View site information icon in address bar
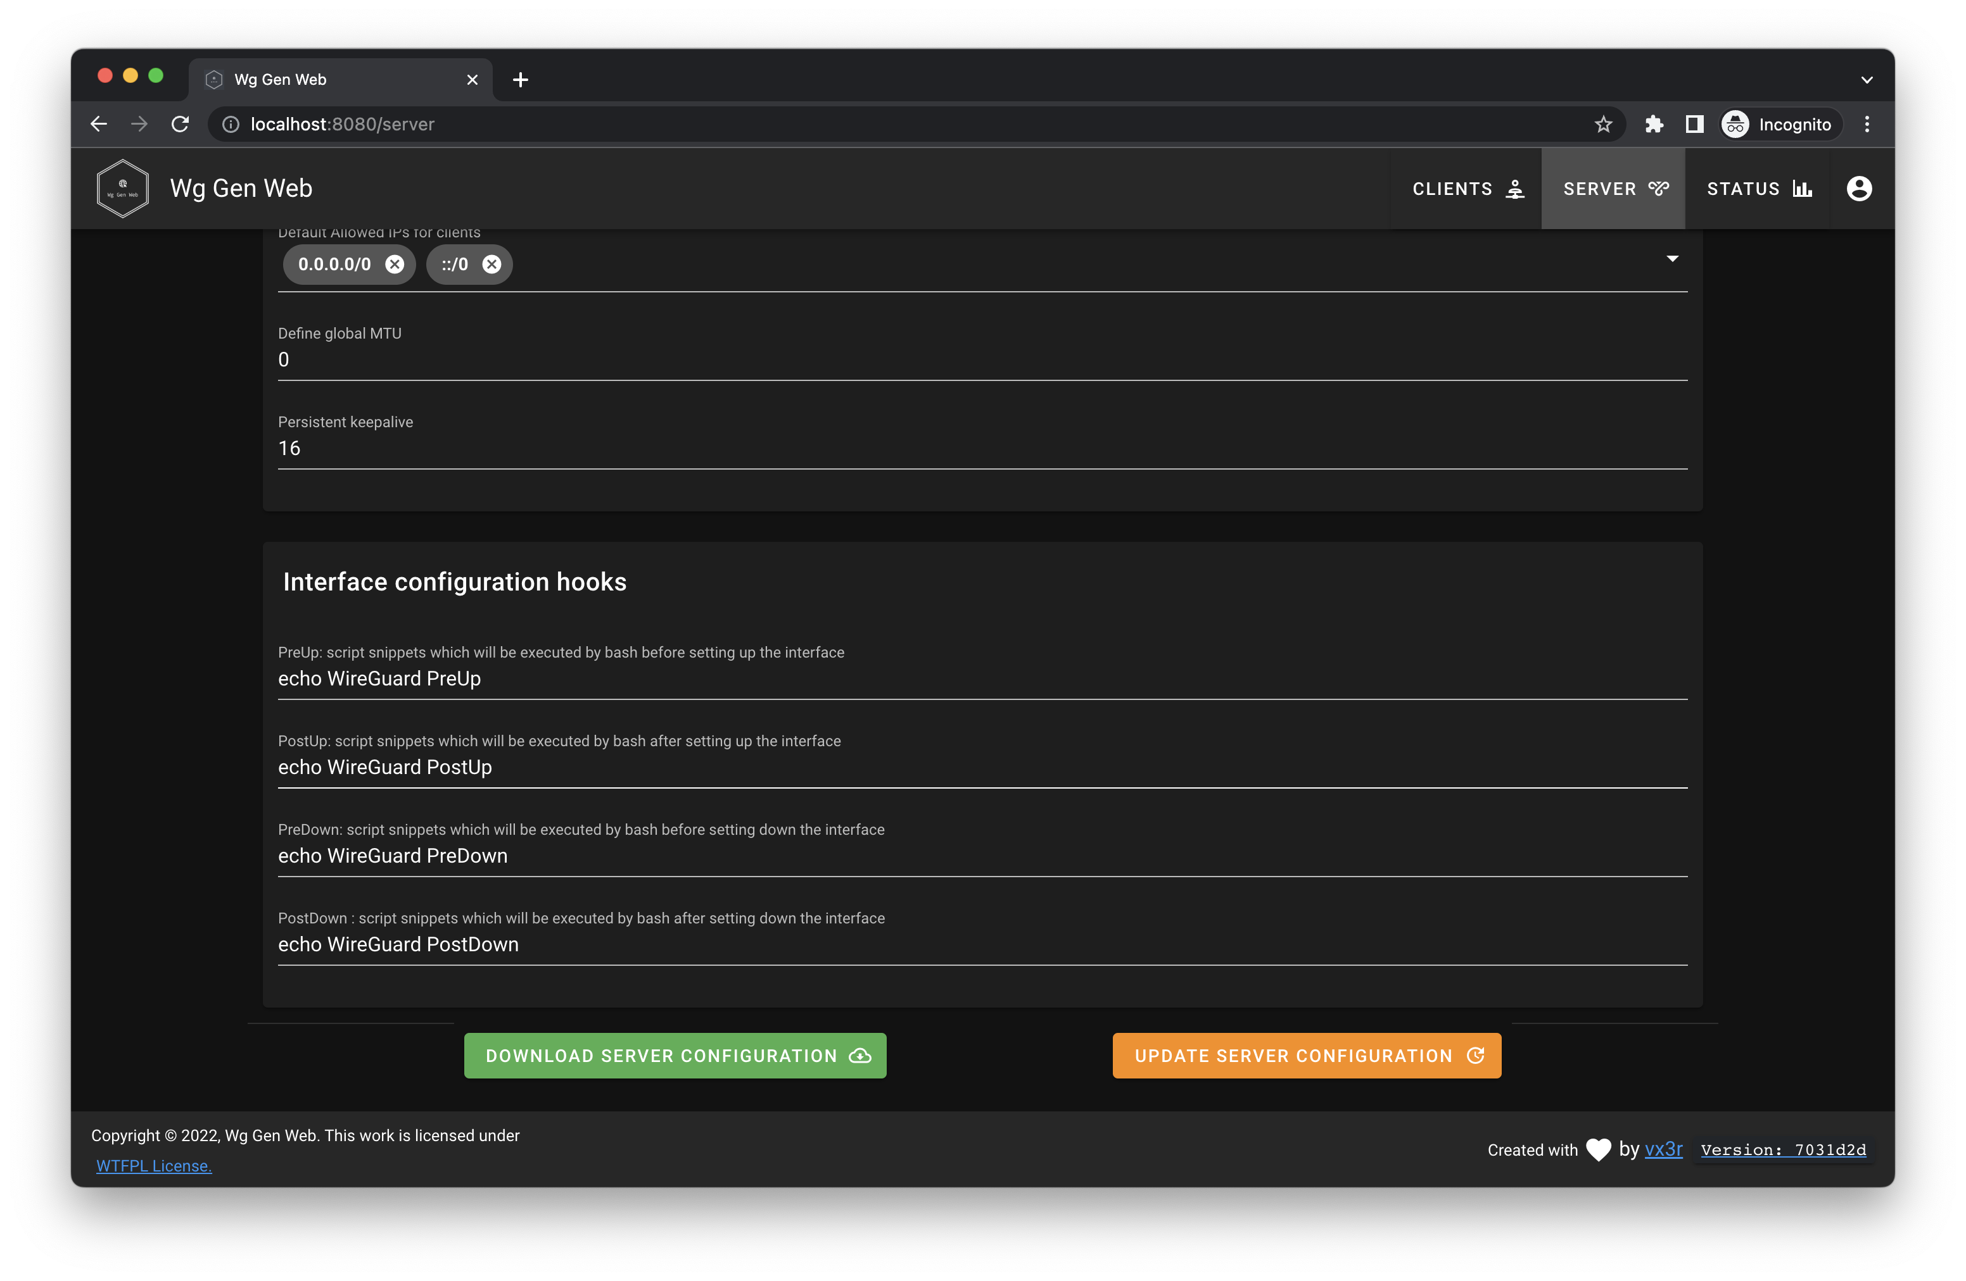1966x1281 pixels. pos(231,124)
